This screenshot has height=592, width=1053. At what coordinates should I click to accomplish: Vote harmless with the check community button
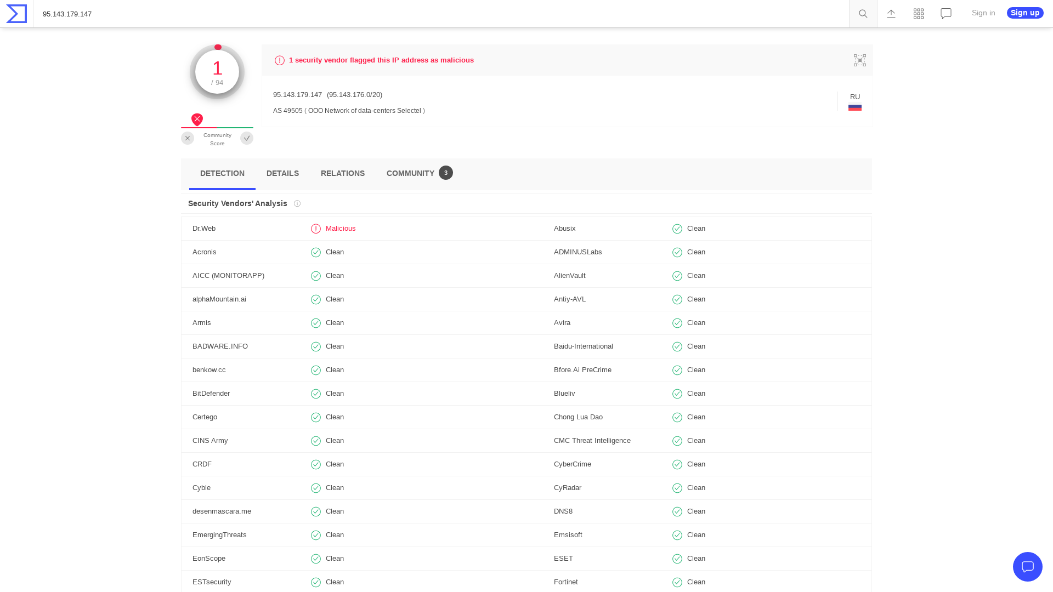coord(247,138)
